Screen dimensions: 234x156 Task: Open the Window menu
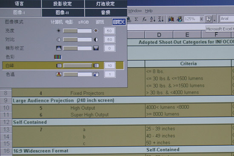pos(135,11)
